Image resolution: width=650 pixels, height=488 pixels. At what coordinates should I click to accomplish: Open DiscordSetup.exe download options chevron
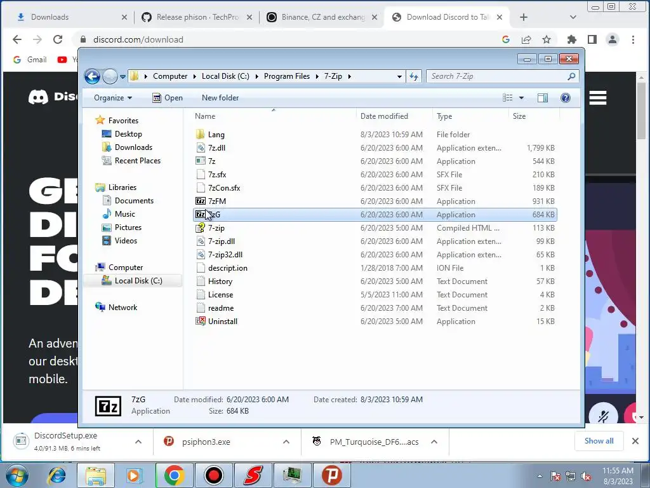tap(138, 442)
